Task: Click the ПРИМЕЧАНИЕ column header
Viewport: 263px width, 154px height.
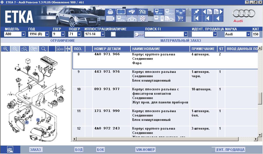Action: 203,49
